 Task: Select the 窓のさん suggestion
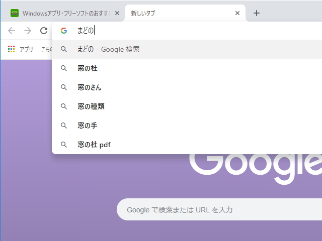(187, 87)
